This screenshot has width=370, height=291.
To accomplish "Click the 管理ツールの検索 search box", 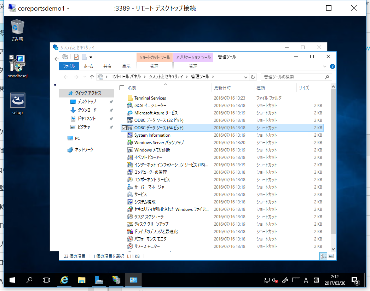I will (296, 77).
